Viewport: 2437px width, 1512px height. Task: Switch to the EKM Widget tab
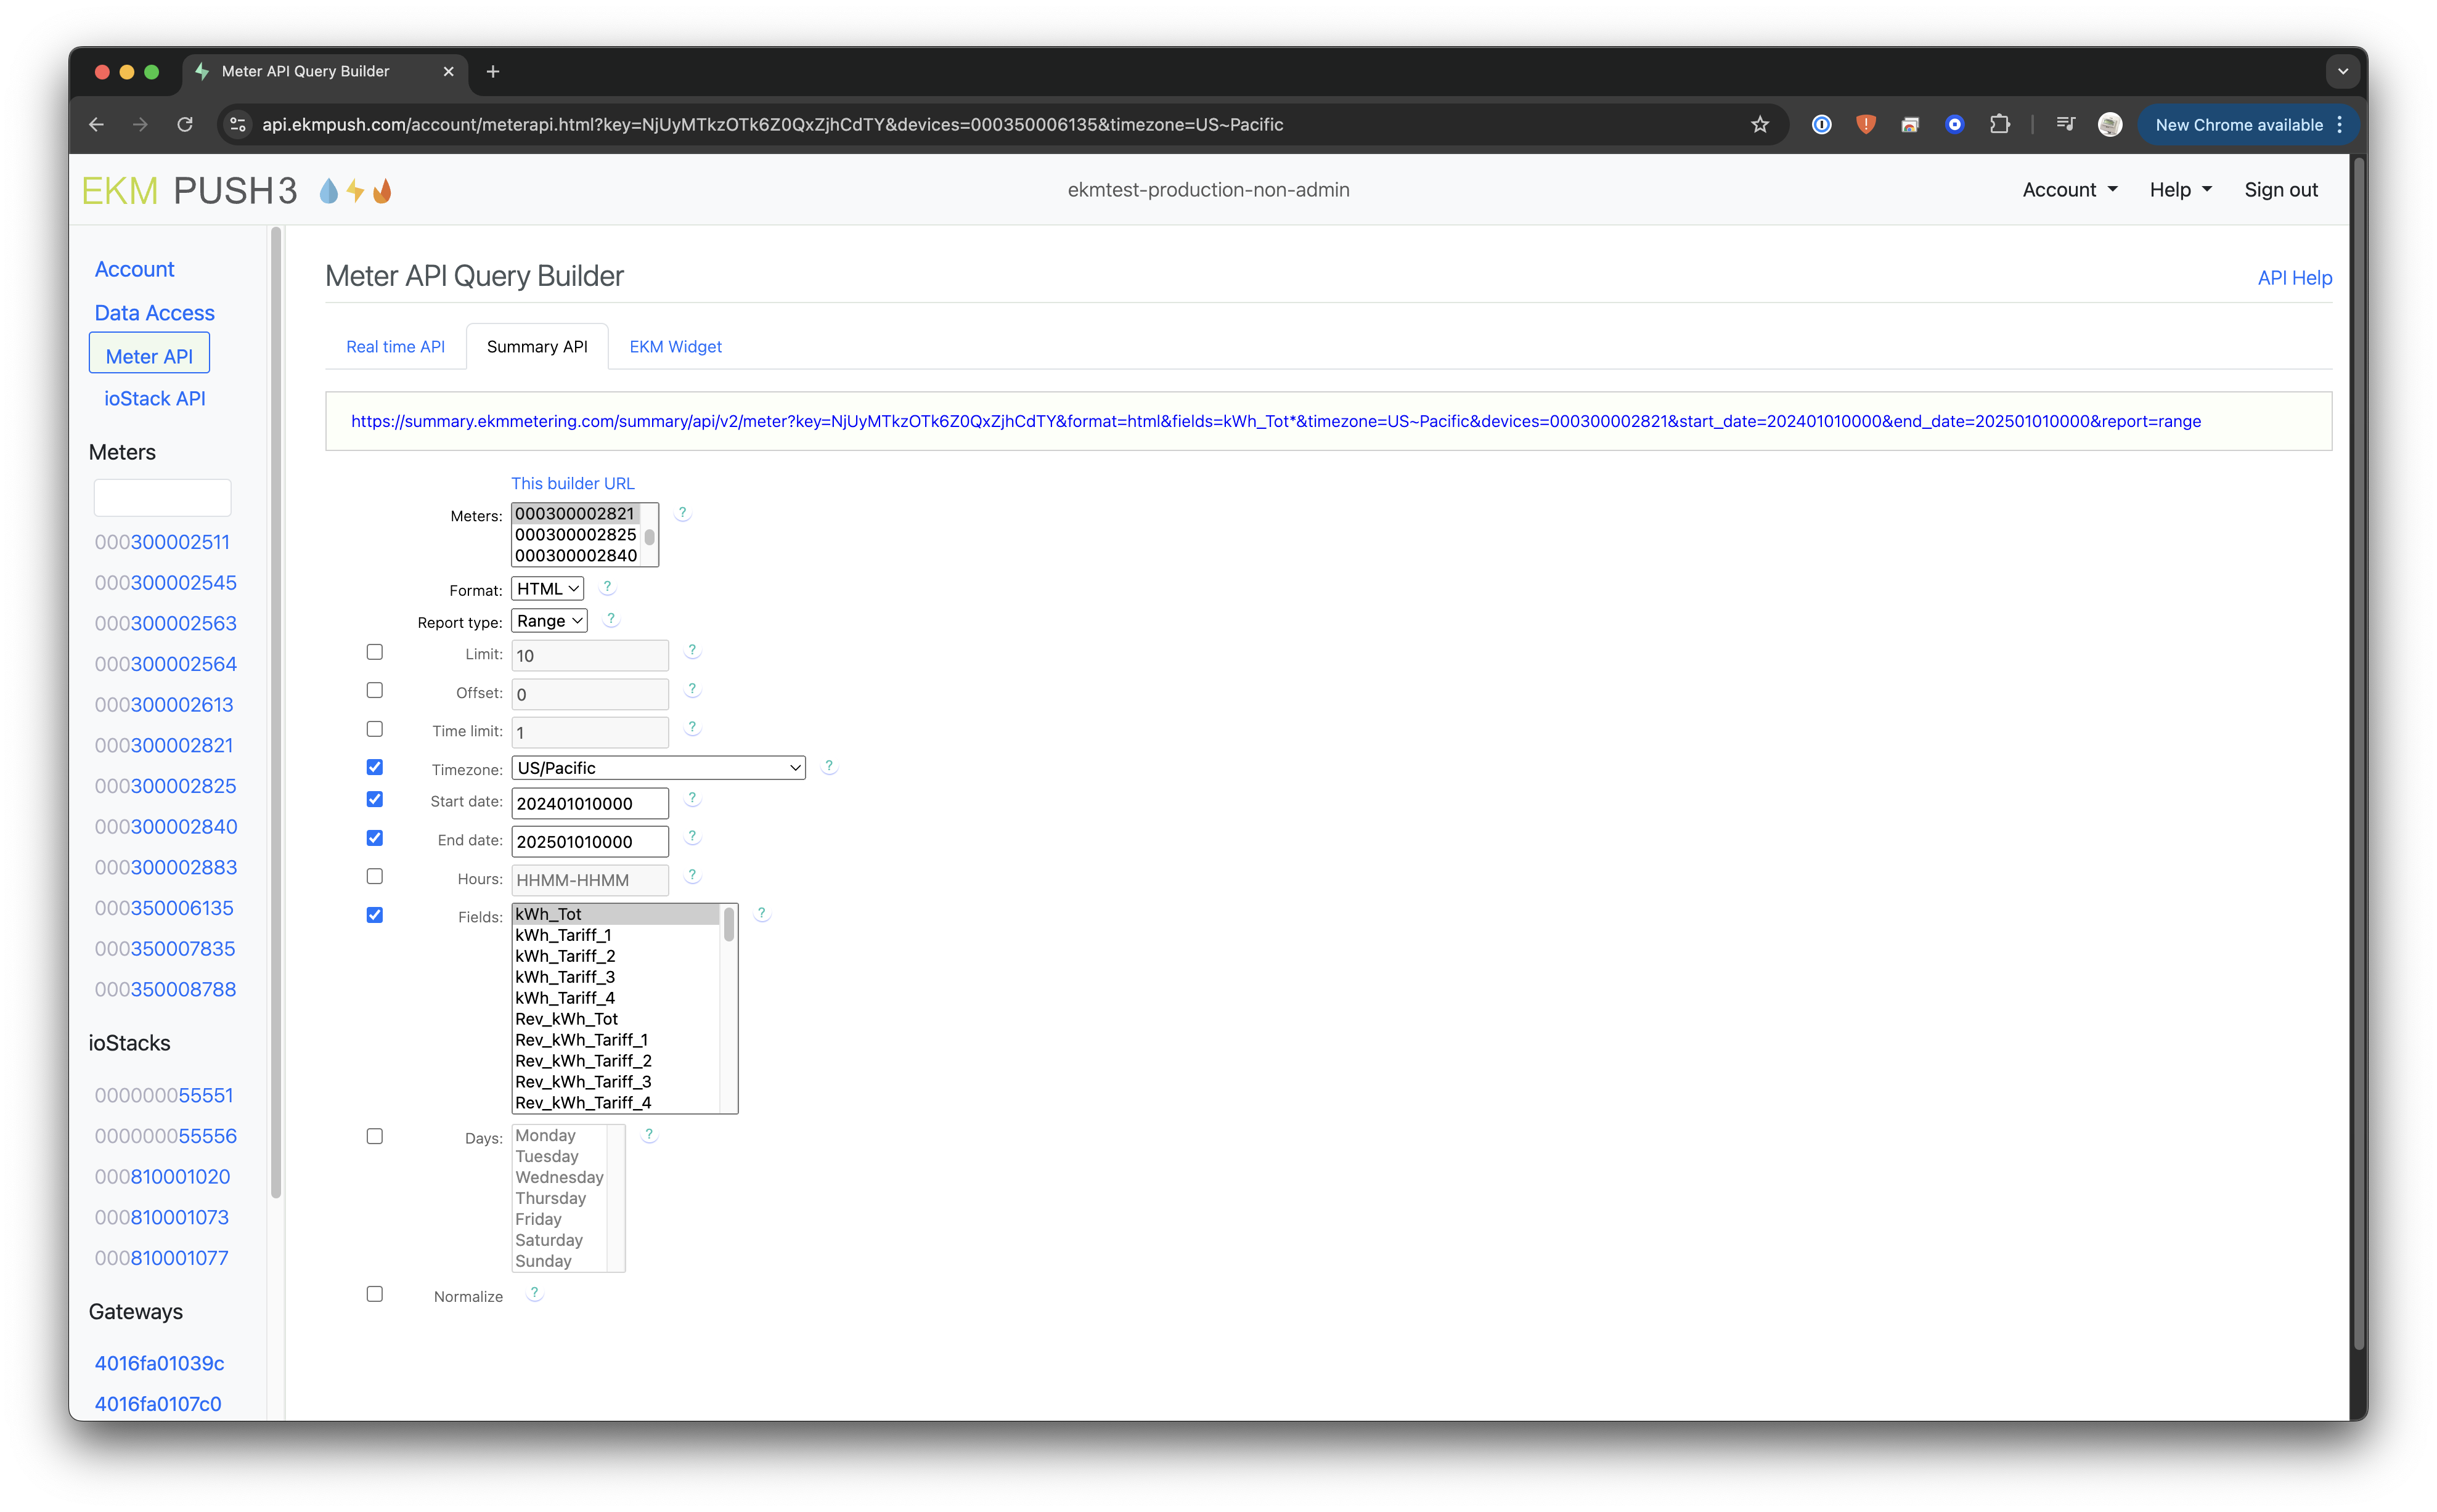coord(675,347)
